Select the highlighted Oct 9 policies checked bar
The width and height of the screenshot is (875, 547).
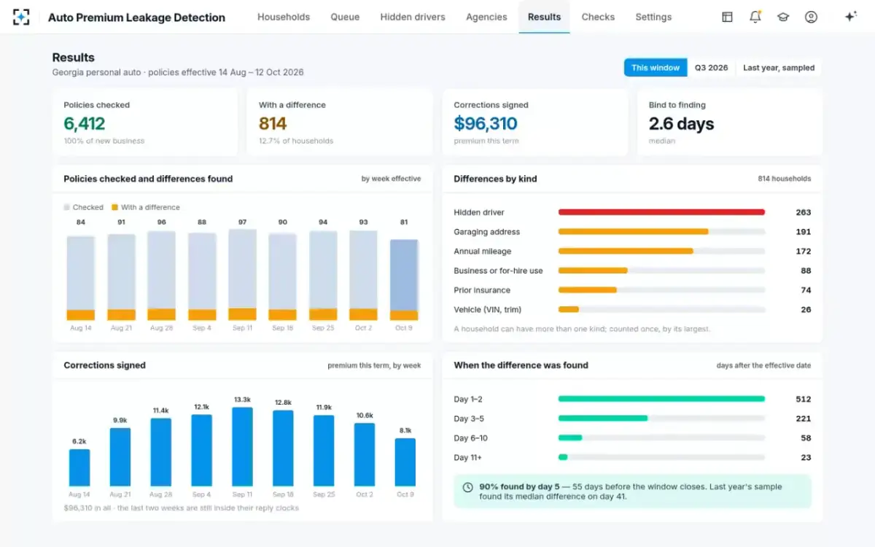tap(404, 280)
